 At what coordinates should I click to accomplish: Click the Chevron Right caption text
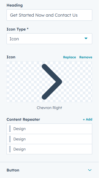49,108
